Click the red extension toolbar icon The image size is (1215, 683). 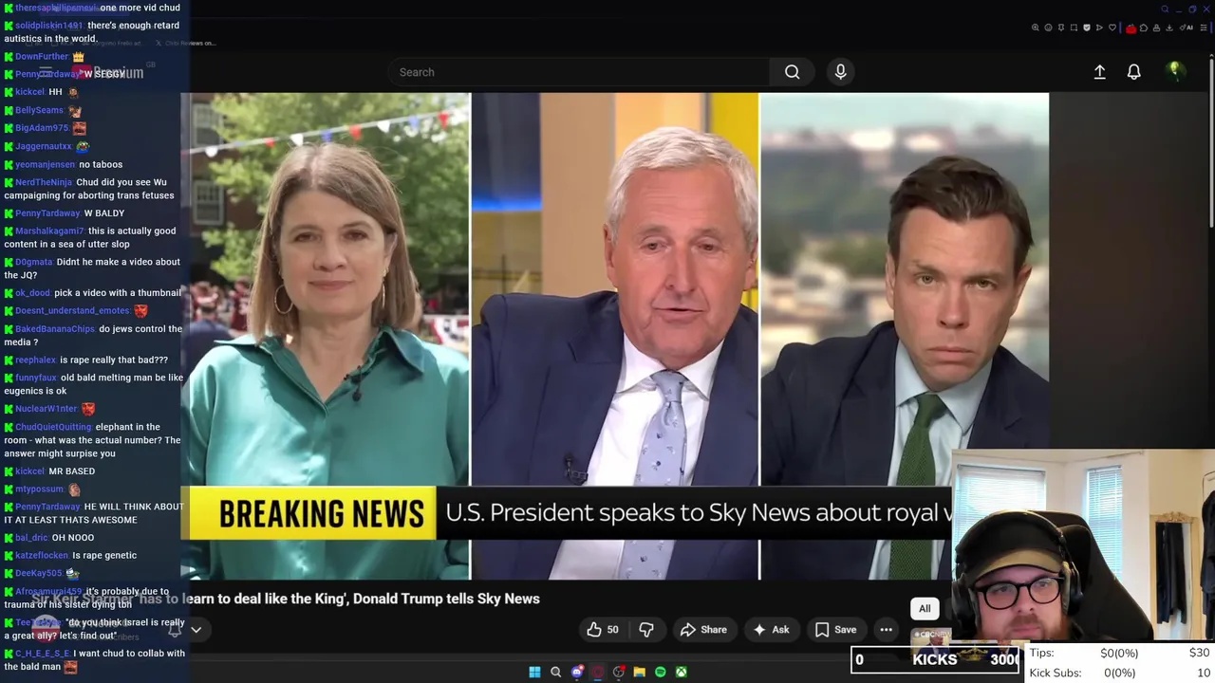[1131, 28]
